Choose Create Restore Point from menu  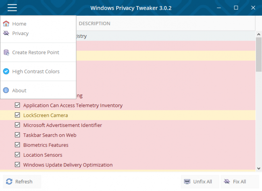[x=38, y=52]
